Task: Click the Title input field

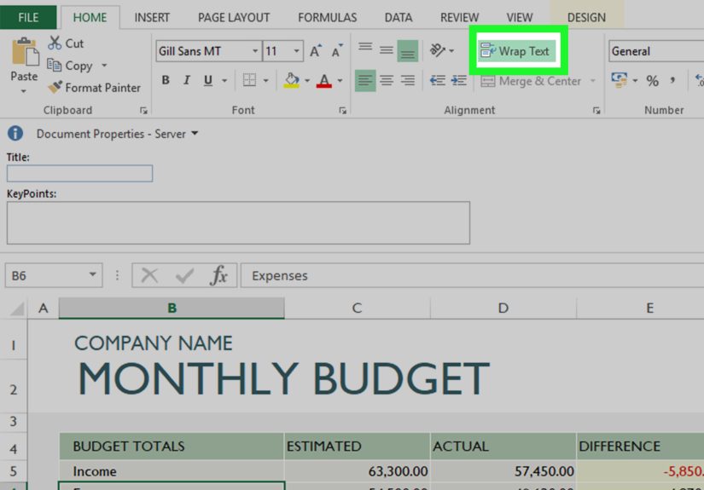Action: click(x=79, y=174)
